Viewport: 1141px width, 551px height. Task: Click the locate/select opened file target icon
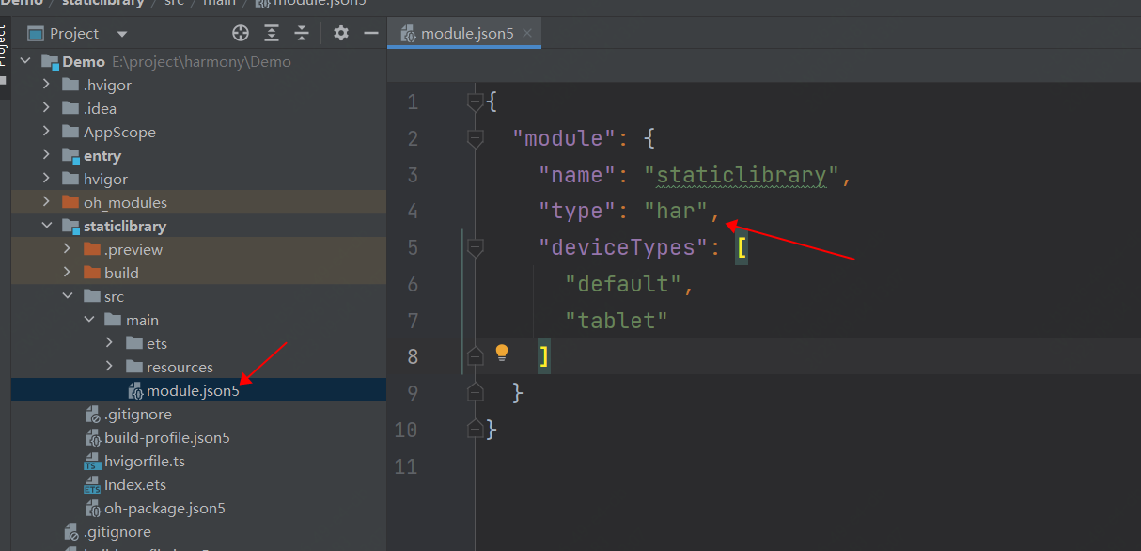click(x=241, y=34)
